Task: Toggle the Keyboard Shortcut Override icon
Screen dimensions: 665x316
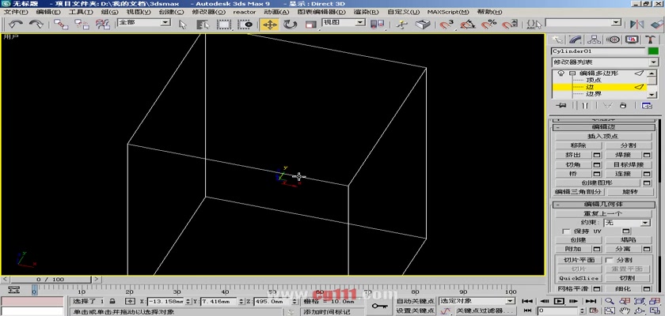Action: (422, 24)
